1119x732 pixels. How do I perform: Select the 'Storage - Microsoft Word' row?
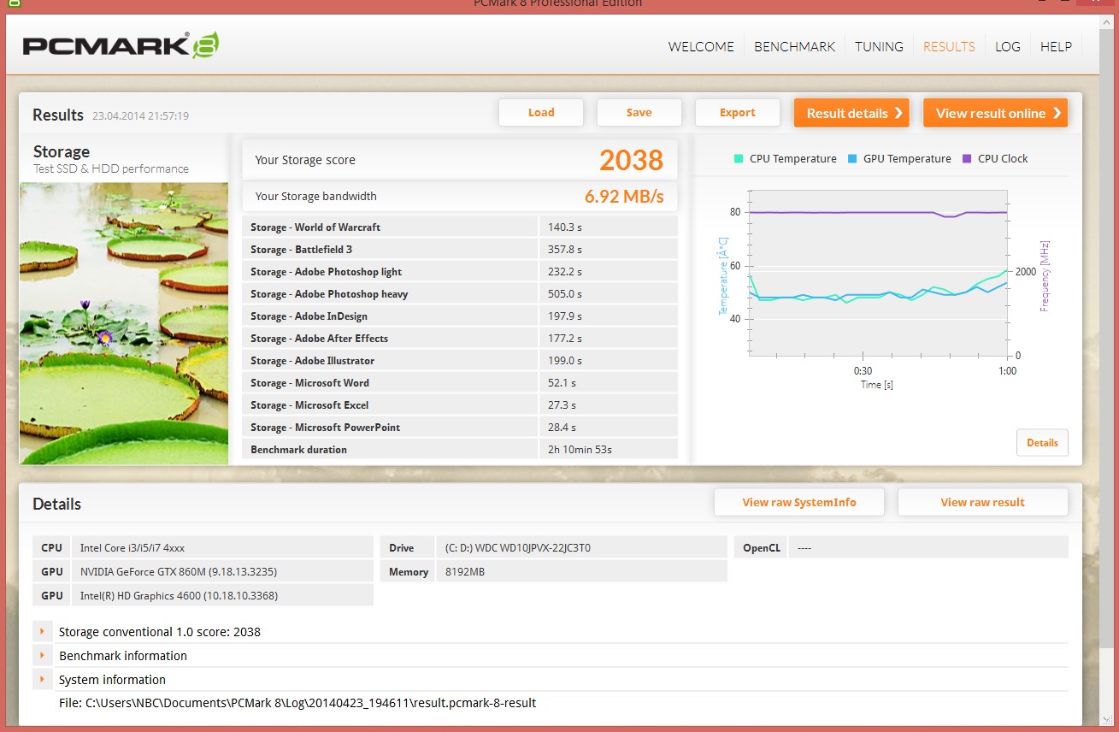460,383
